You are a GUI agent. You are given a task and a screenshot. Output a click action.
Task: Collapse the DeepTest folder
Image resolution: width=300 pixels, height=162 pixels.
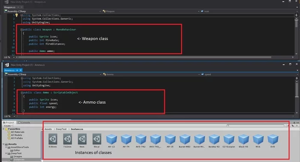(x=6, y=153)
